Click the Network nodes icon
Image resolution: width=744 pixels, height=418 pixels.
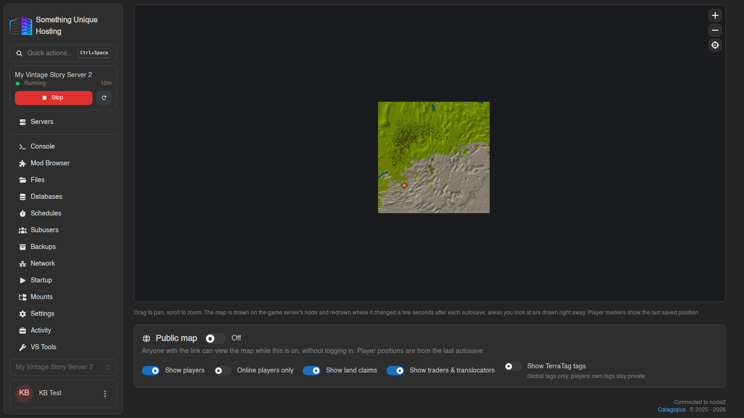[22, 264]
